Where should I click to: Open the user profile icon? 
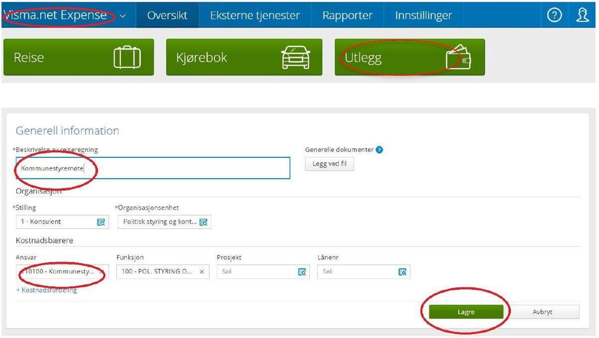pyautogui.click(x=581, y=15)
